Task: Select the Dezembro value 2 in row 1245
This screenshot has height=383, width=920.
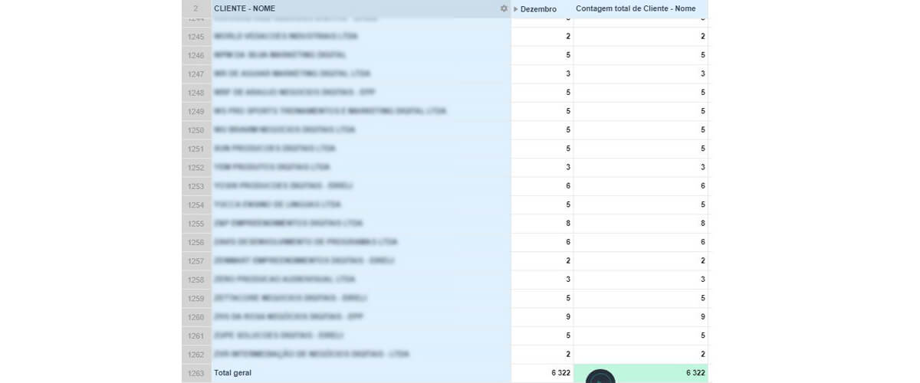Action: (x=542, y=37)
